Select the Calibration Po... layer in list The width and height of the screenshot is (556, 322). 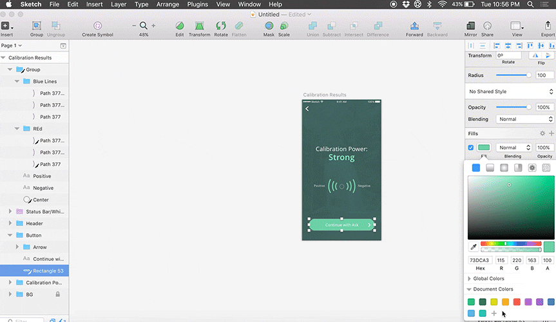pyautogui.click(x=43, y=283)
